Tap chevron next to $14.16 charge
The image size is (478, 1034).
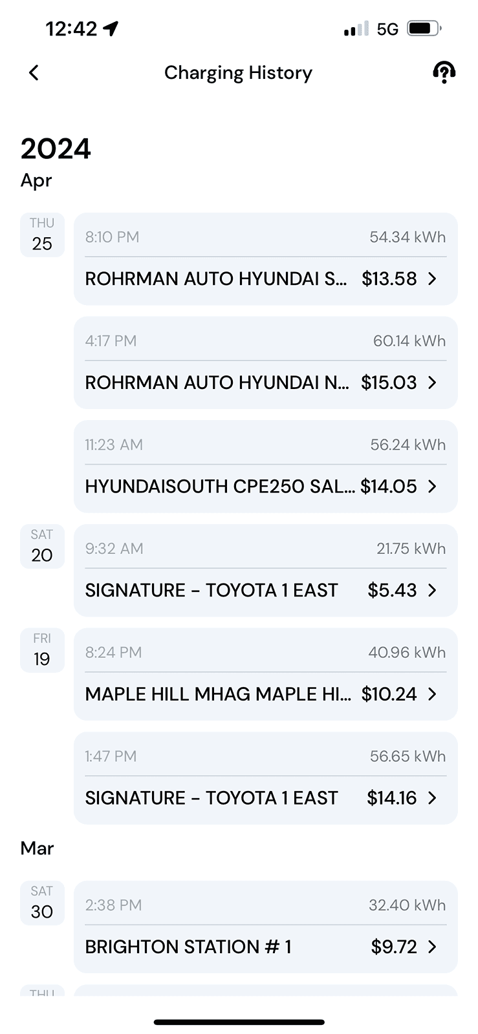(x=433, y=798)
